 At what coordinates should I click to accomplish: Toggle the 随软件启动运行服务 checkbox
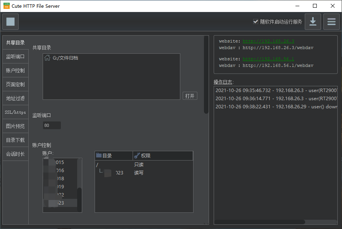256,22
